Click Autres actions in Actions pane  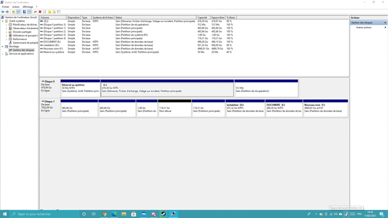pyautogui.click(x=364, y=27)
